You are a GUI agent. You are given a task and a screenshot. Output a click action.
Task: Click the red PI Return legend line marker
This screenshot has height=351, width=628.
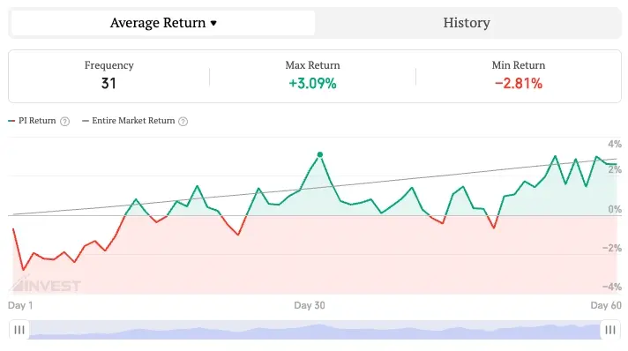click(x=11, y=121)
